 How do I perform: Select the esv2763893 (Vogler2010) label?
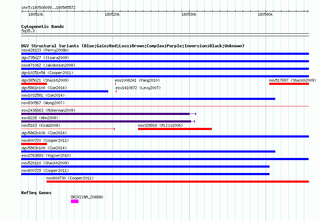46,155
